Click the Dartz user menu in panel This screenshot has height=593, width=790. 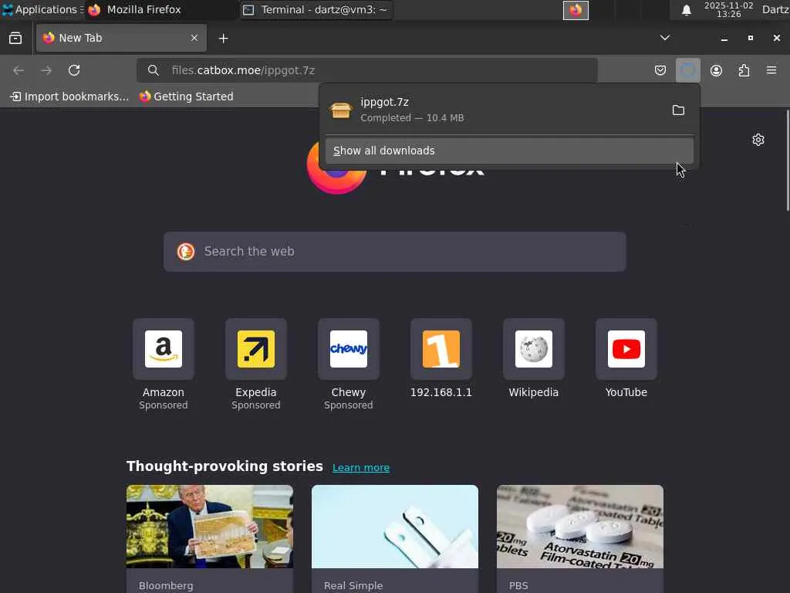775,9
